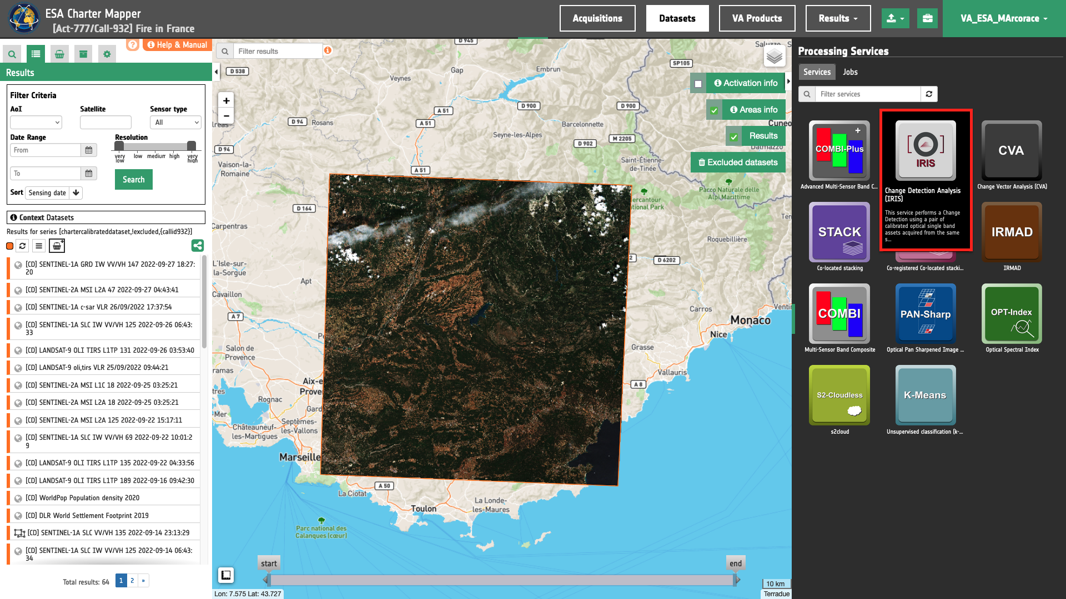
Task: Expand the Context Datasets section
Action: (x=106, y=217)
